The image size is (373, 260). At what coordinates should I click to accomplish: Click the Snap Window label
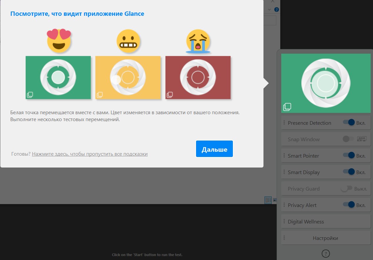[304, 139]
